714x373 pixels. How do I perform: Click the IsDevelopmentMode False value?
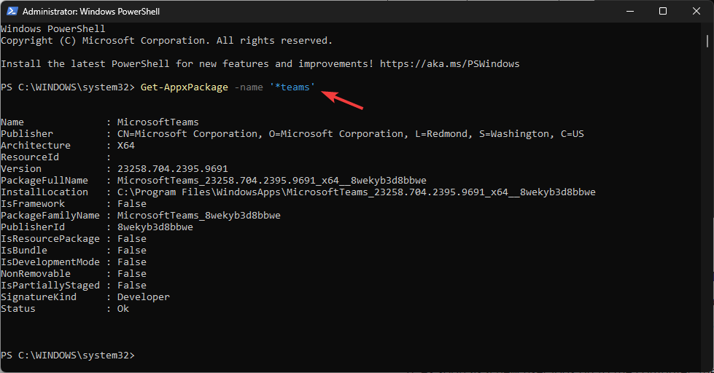pyautogui.click(x=131, y=262)
